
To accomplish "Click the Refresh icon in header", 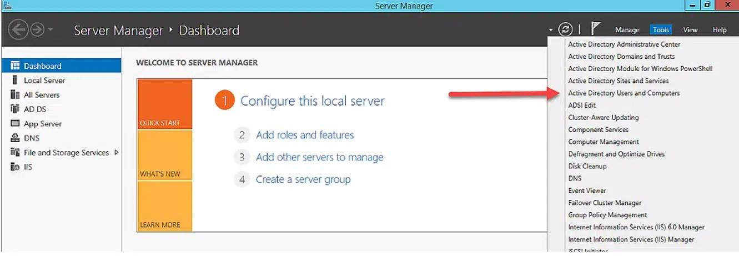I will point(565,29).
